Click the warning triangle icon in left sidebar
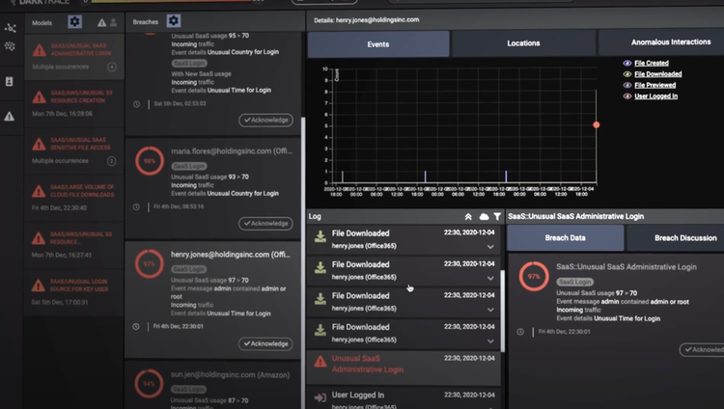 (x=10, y=116)
